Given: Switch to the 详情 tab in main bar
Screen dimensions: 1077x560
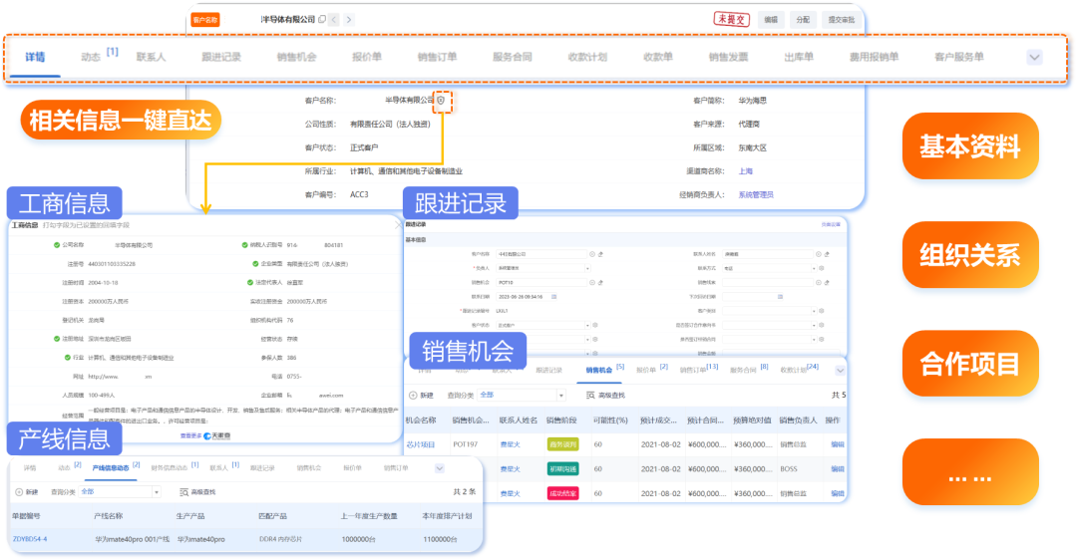Looking at the screenshot, I should (x=35, y=57).
